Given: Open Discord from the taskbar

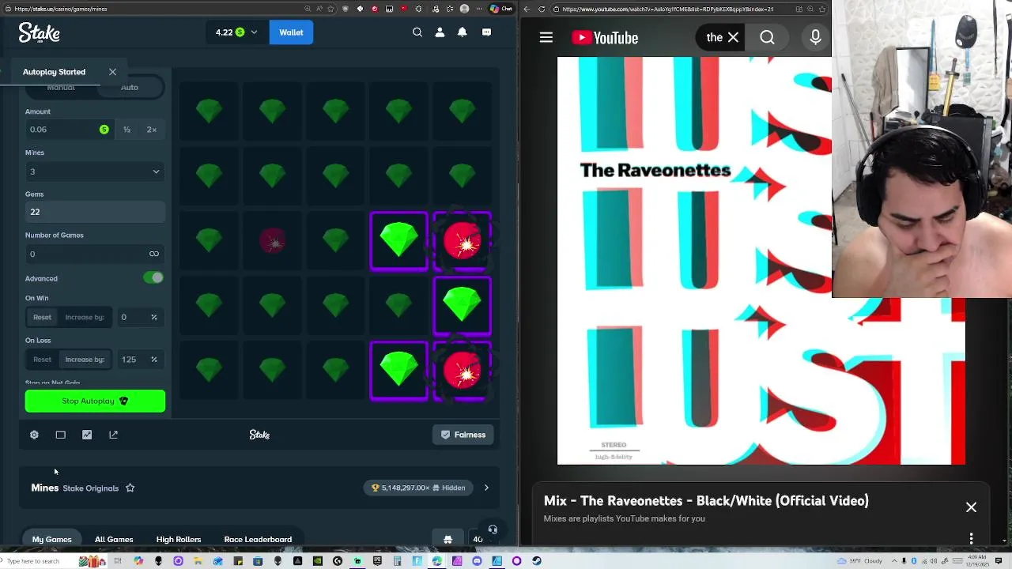Looking at the screenshot, I should click(x=477, y=561).
